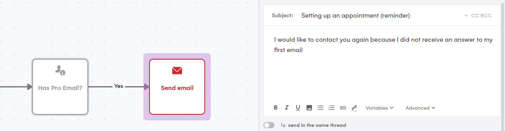The height and width of the screenshot is (131, 505).
Task: Expand the Advanced dropdown
Action: (420, 108)
